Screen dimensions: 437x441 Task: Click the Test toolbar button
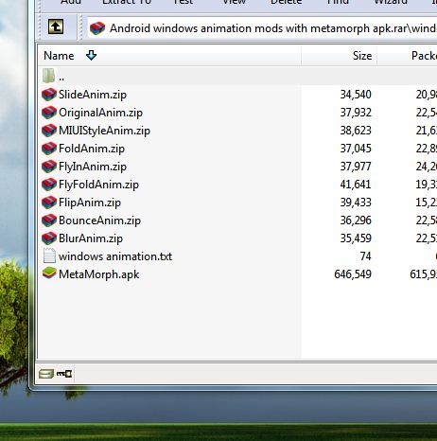[184, 3]
